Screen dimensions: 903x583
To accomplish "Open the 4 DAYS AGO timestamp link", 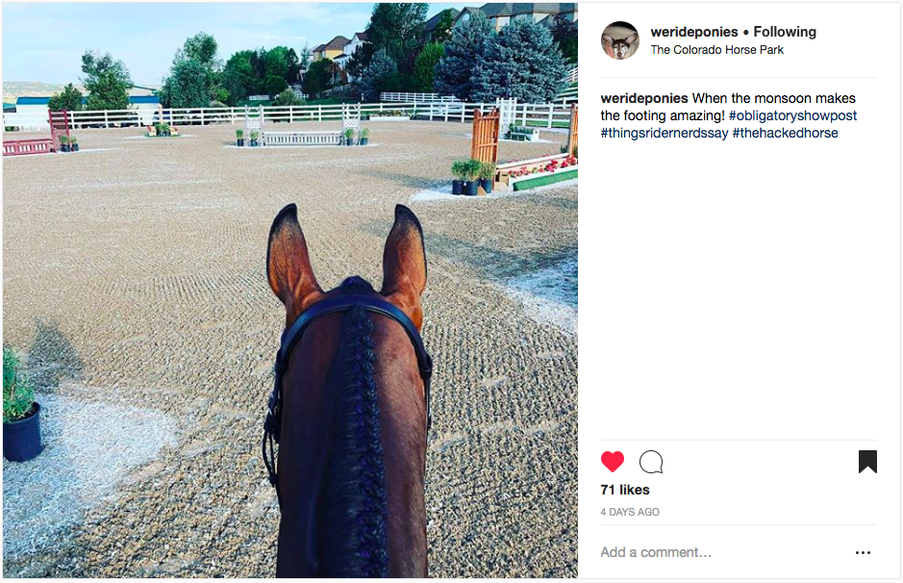I will click(630, 512).
